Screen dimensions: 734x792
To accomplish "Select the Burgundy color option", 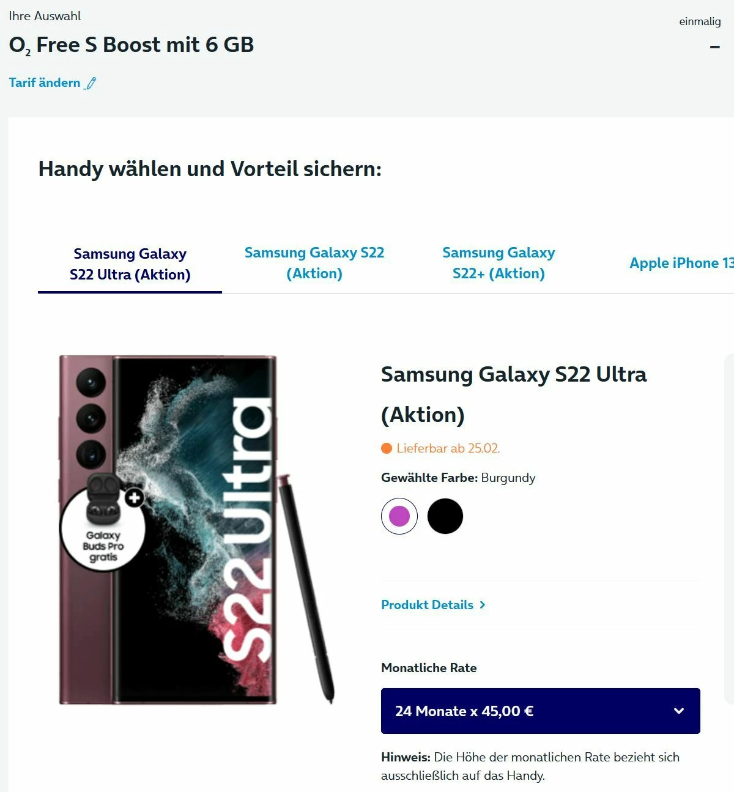I will coord(399,516).
